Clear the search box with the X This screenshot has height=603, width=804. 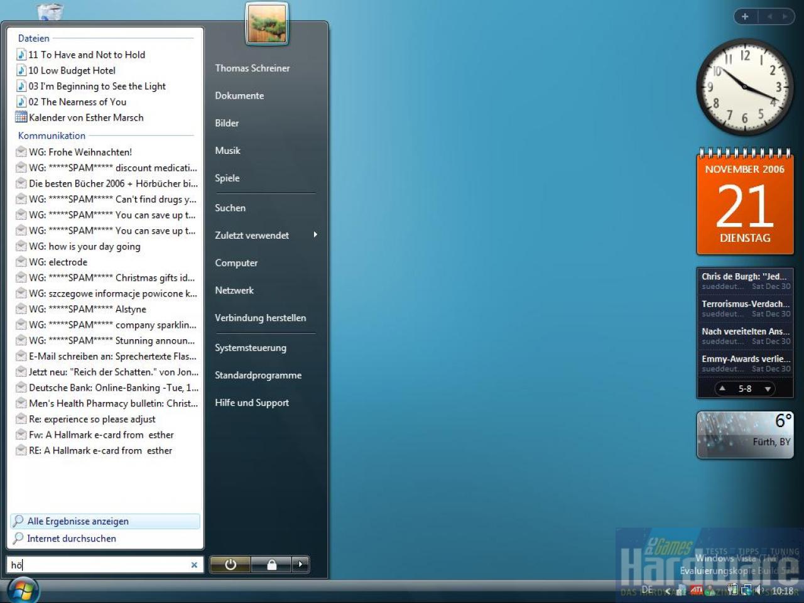click(x=194, y=565)
